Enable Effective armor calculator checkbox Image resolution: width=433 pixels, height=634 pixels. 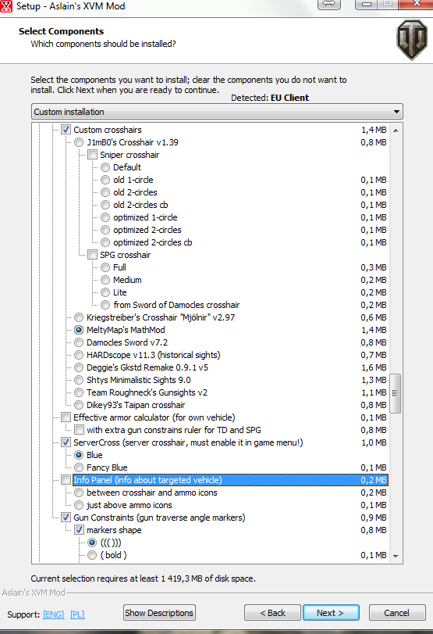(66, 417)
